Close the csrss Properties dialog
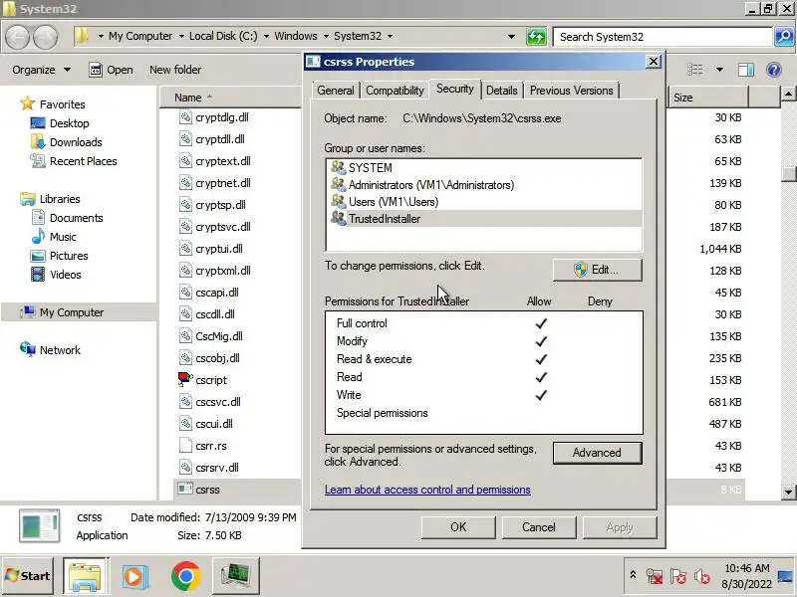Viewport: 797px width, 597px height. [x=654, y=62]
